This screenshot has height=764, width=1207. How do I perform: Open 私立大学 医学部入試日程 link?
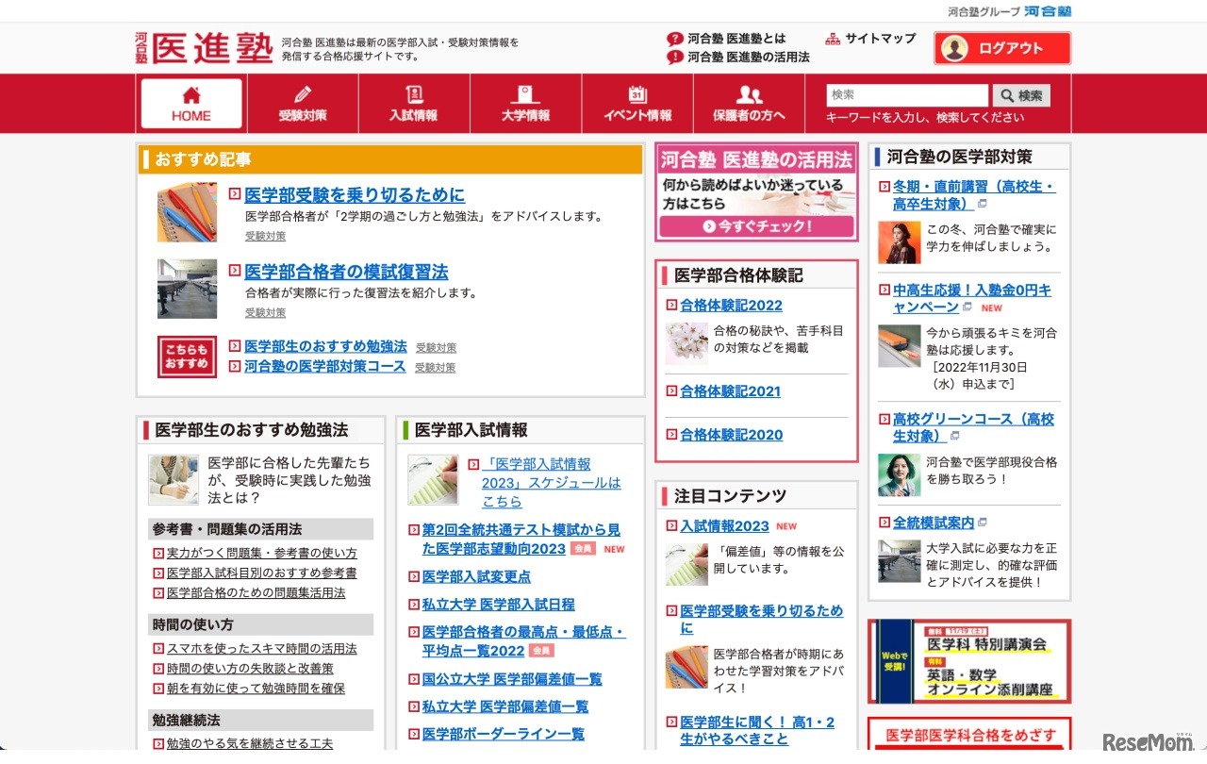(x=498, y=605)
